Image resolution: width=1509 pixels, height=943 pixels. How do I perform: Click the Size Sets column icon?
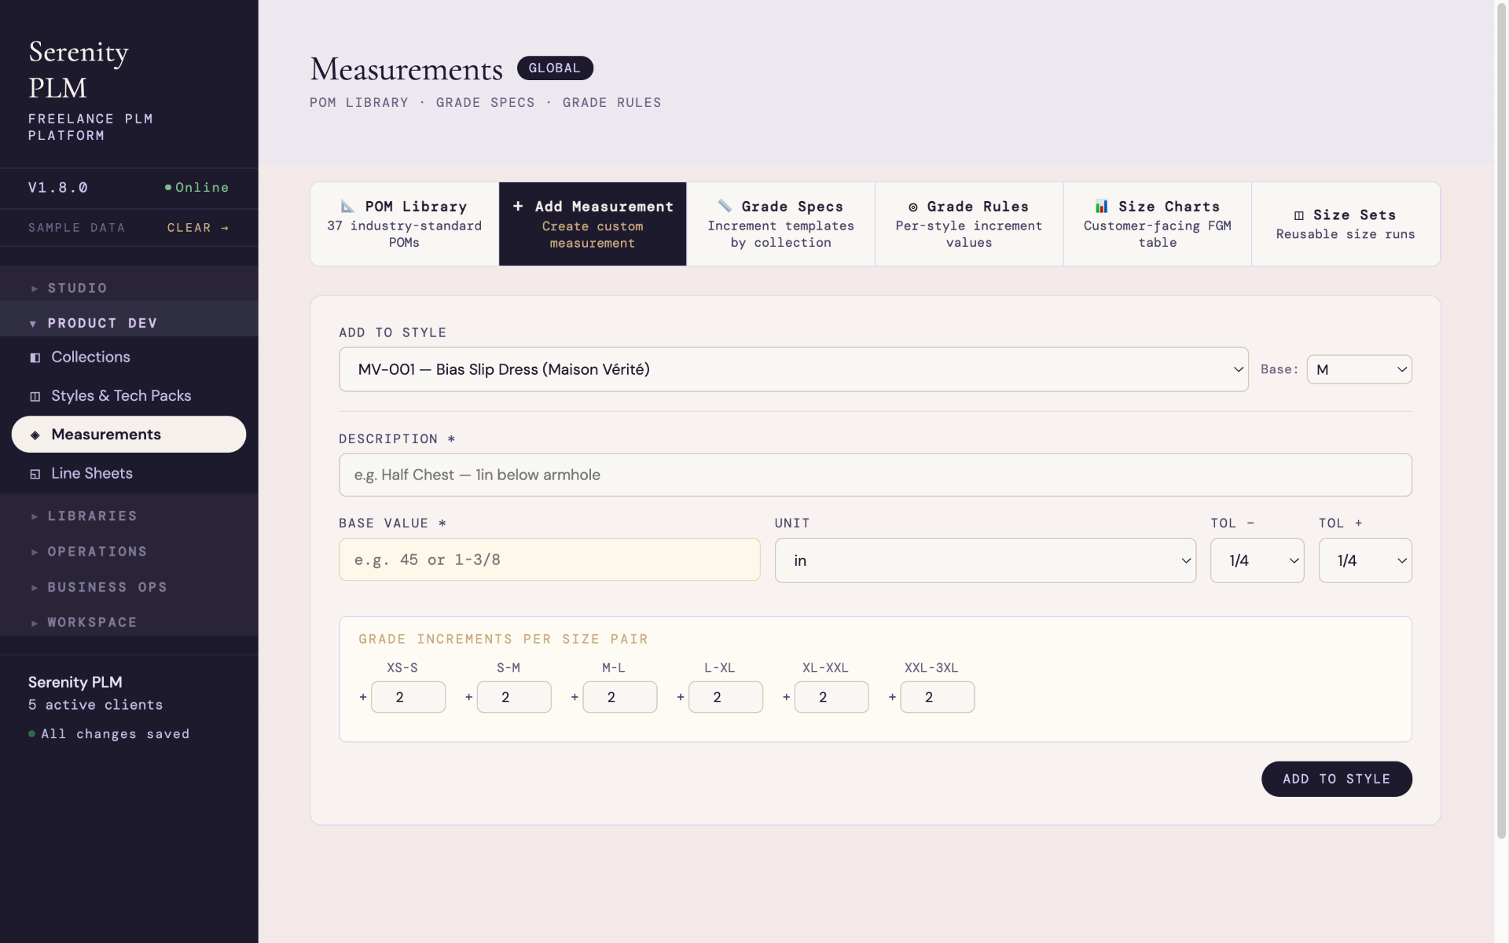pyautogui.click(x=1299, y=215)
